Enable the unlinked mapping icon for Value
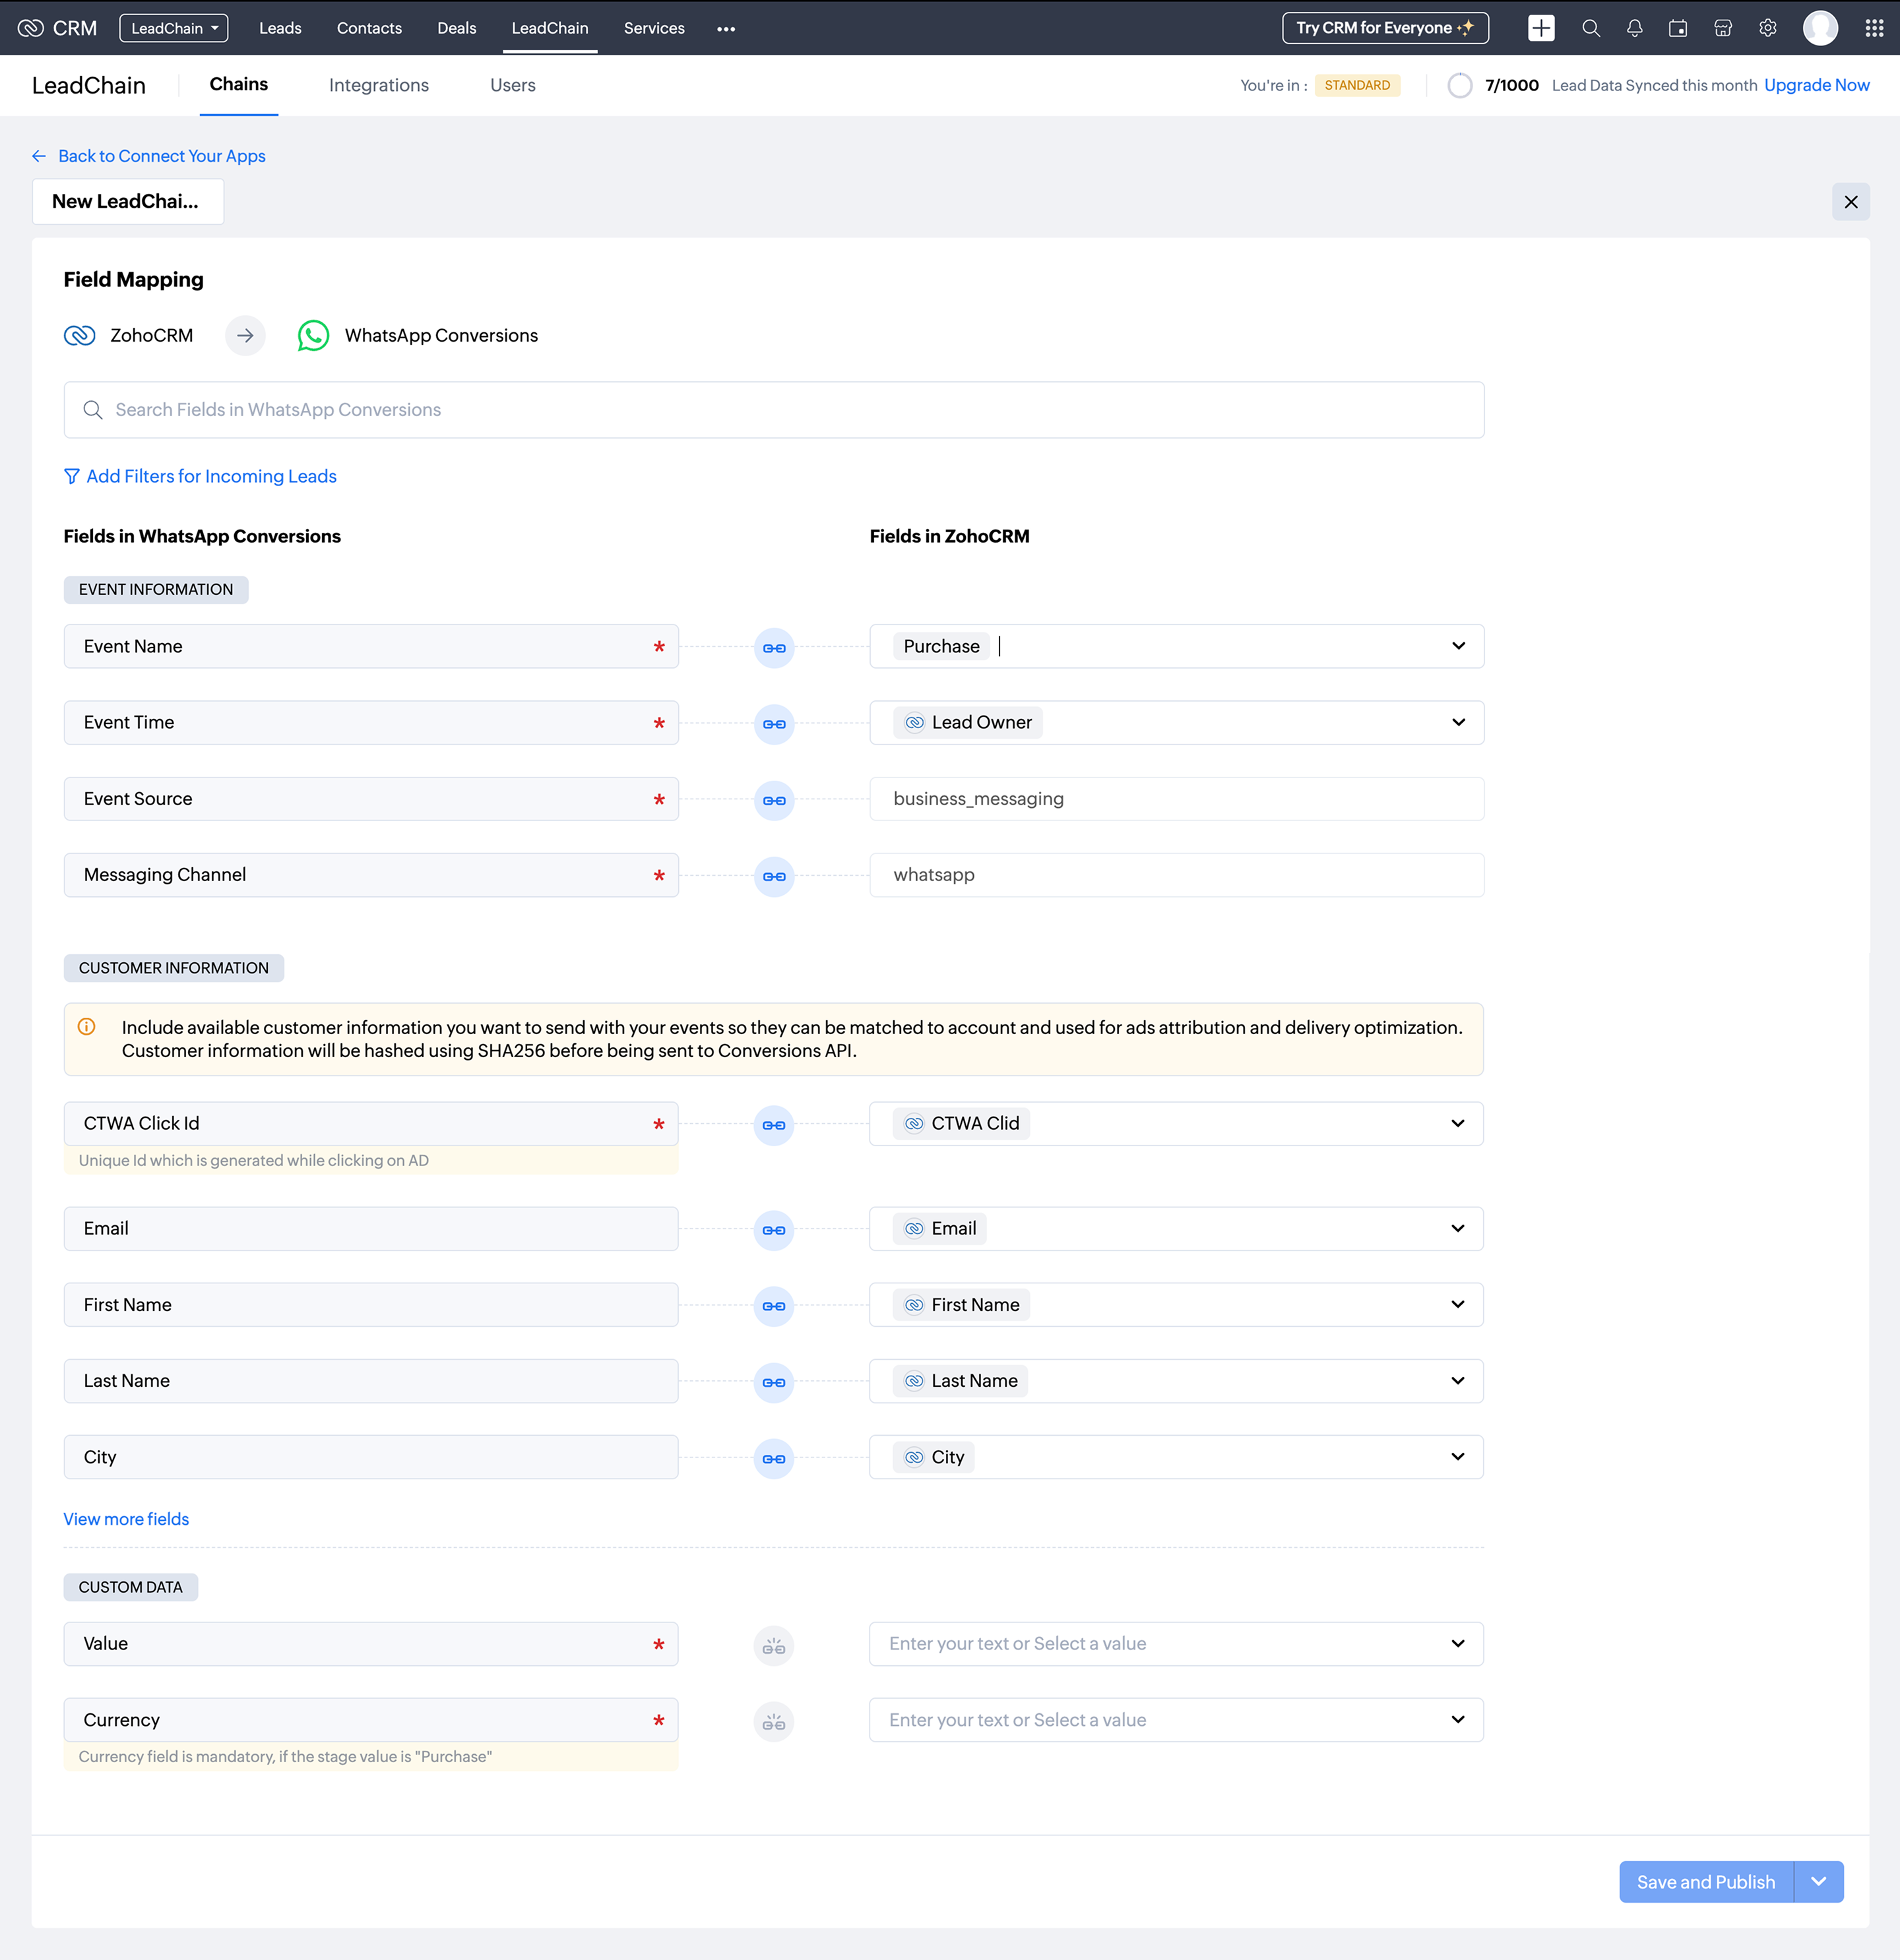 point(773,1646)
